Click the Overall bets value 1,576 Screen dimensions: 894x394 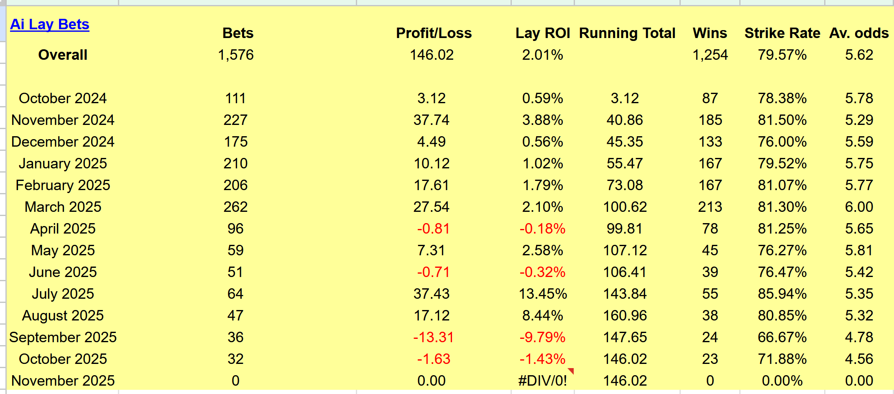pos(235,55)
